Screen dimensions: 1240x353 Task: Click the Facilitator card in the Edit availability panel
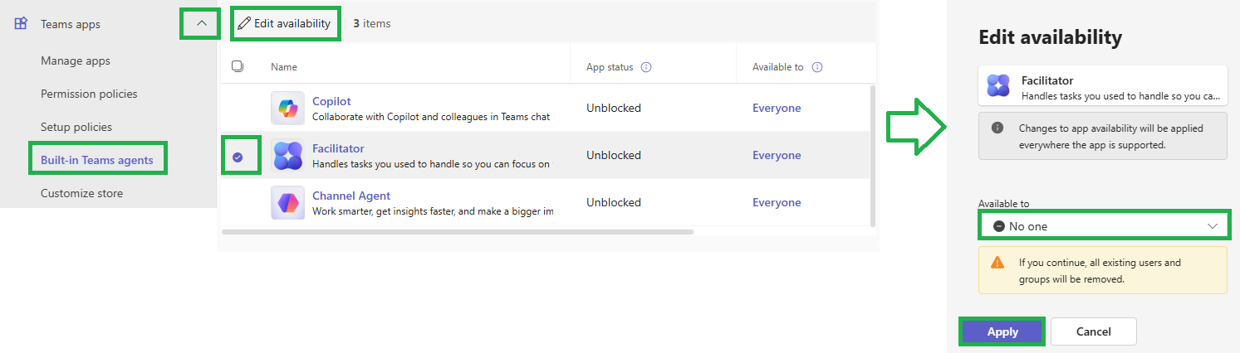tap(1103, 86)
